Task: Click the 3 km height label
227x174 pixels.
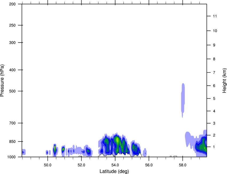Action: point(214,123)
